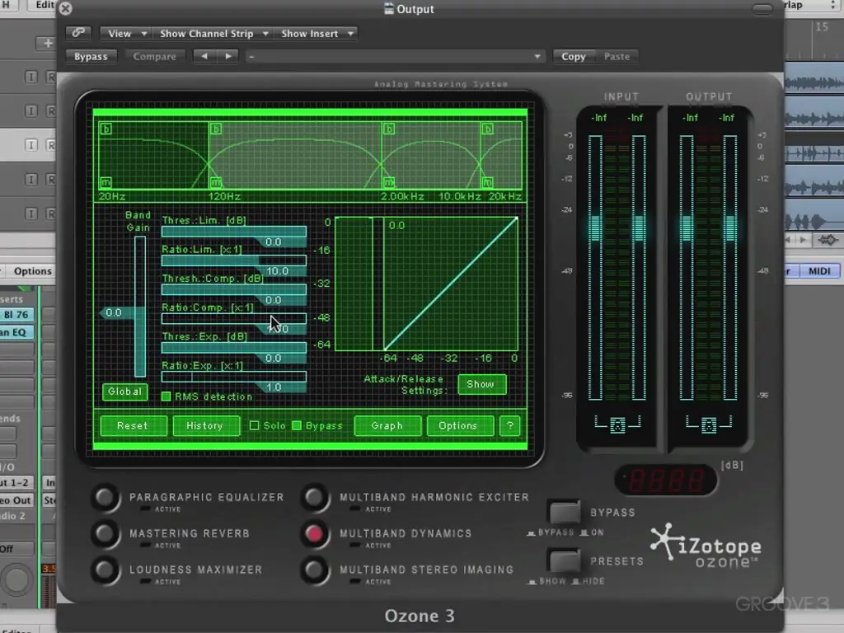Flip the BYPASS / ON rocker switch
Image resolution: width=844 pixels, height=633 pixels.
(564, 511)
